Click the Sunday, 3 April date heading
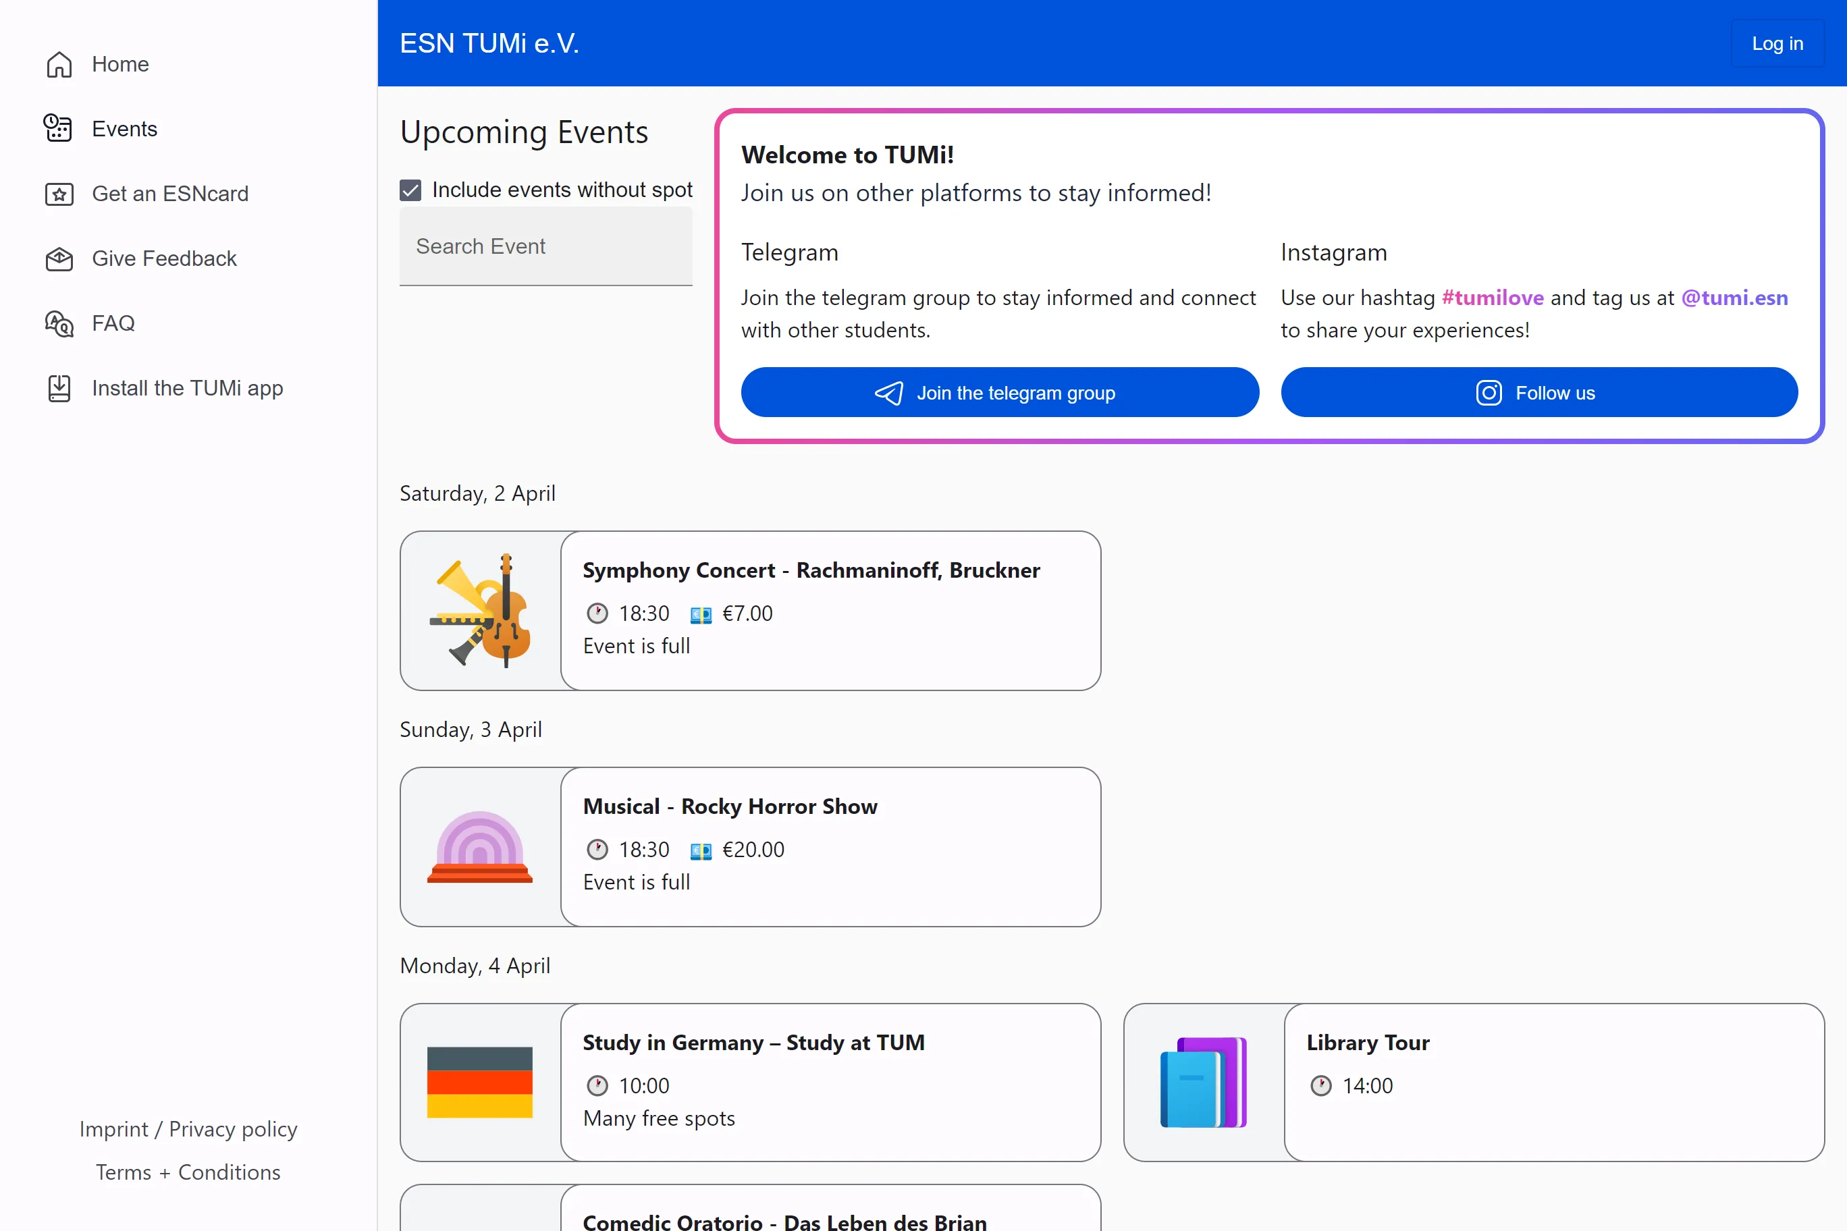Viewport: 1847px width, 1231px height. (471, 730)
